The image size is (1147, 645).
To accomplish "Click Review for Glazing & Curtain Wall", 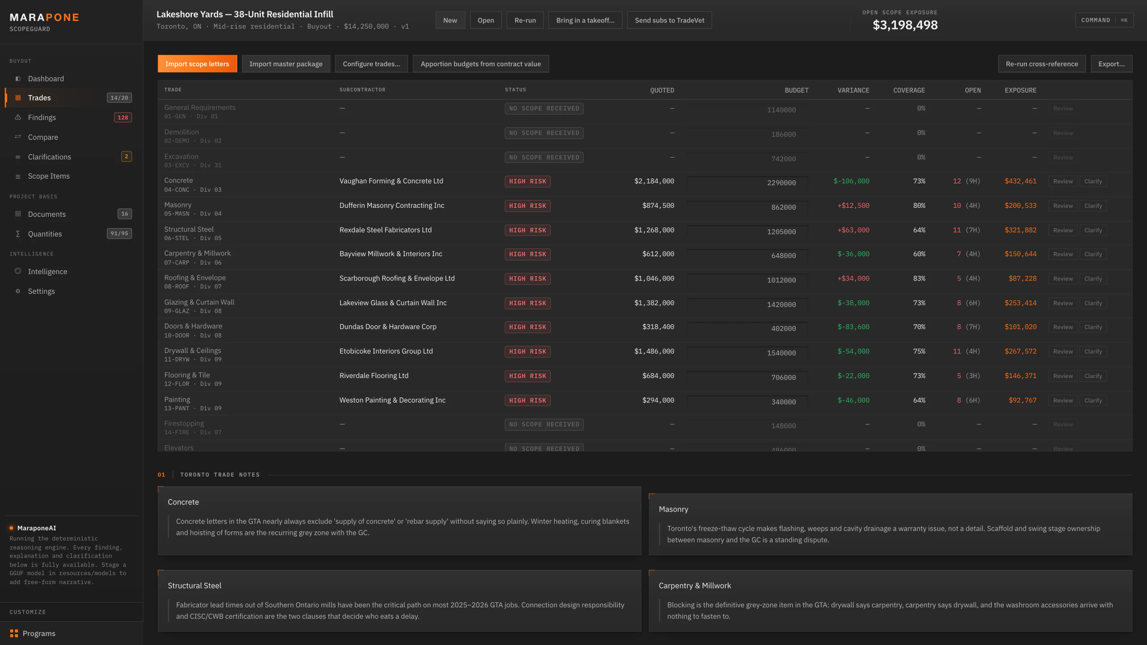I will [1063, 303].
